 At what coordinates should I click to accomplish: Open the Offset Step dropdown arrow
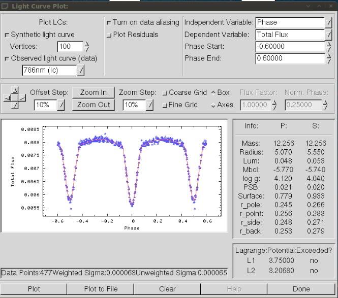[x=61, y=105]
